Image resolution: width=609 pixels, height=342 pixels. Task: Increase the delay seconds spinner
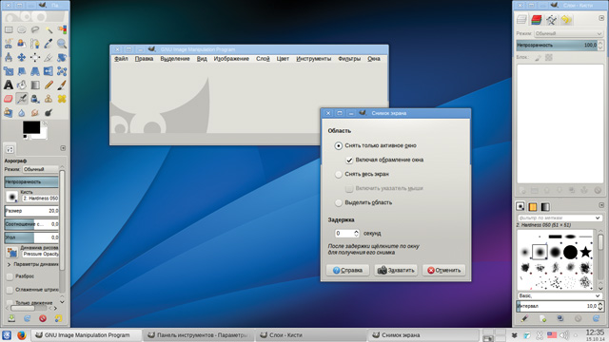click(x=356, y=231)
